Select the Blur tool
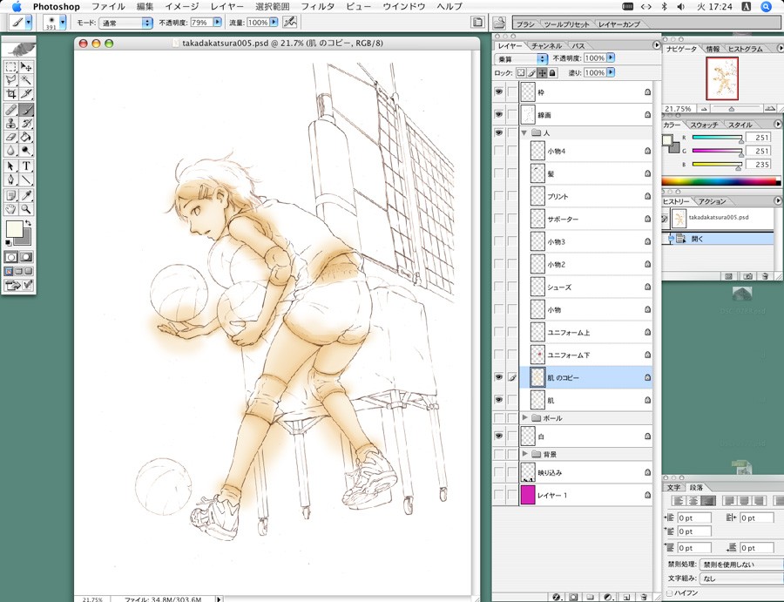The height and width of the screenshot is (602, 784). [x=11, y=150]
